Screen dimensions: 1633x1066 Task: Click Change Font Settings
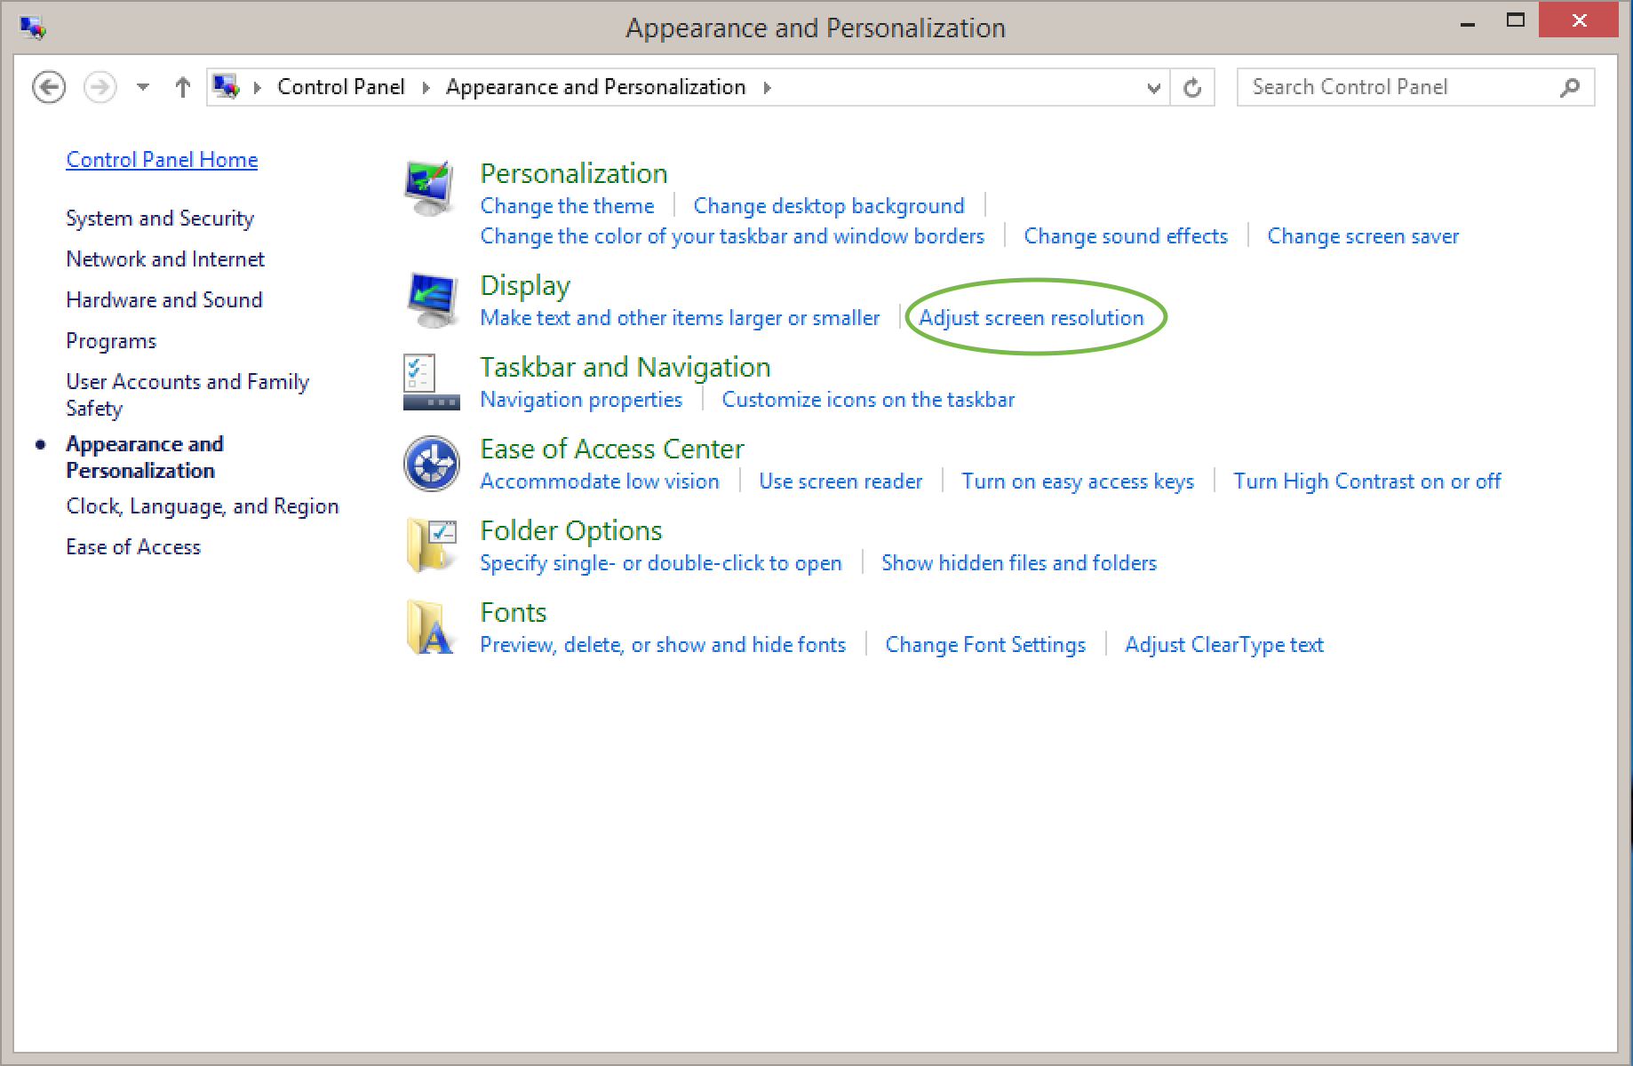tap(985, 645)
